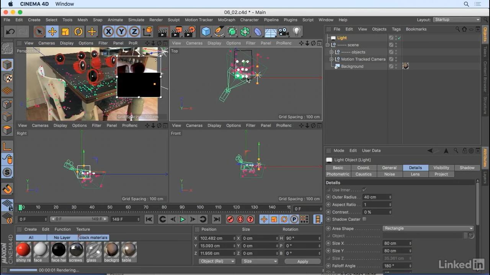Open Edit Render Settings gear clapperboard icon
The image size is (490, 275).
coord(189,32)
